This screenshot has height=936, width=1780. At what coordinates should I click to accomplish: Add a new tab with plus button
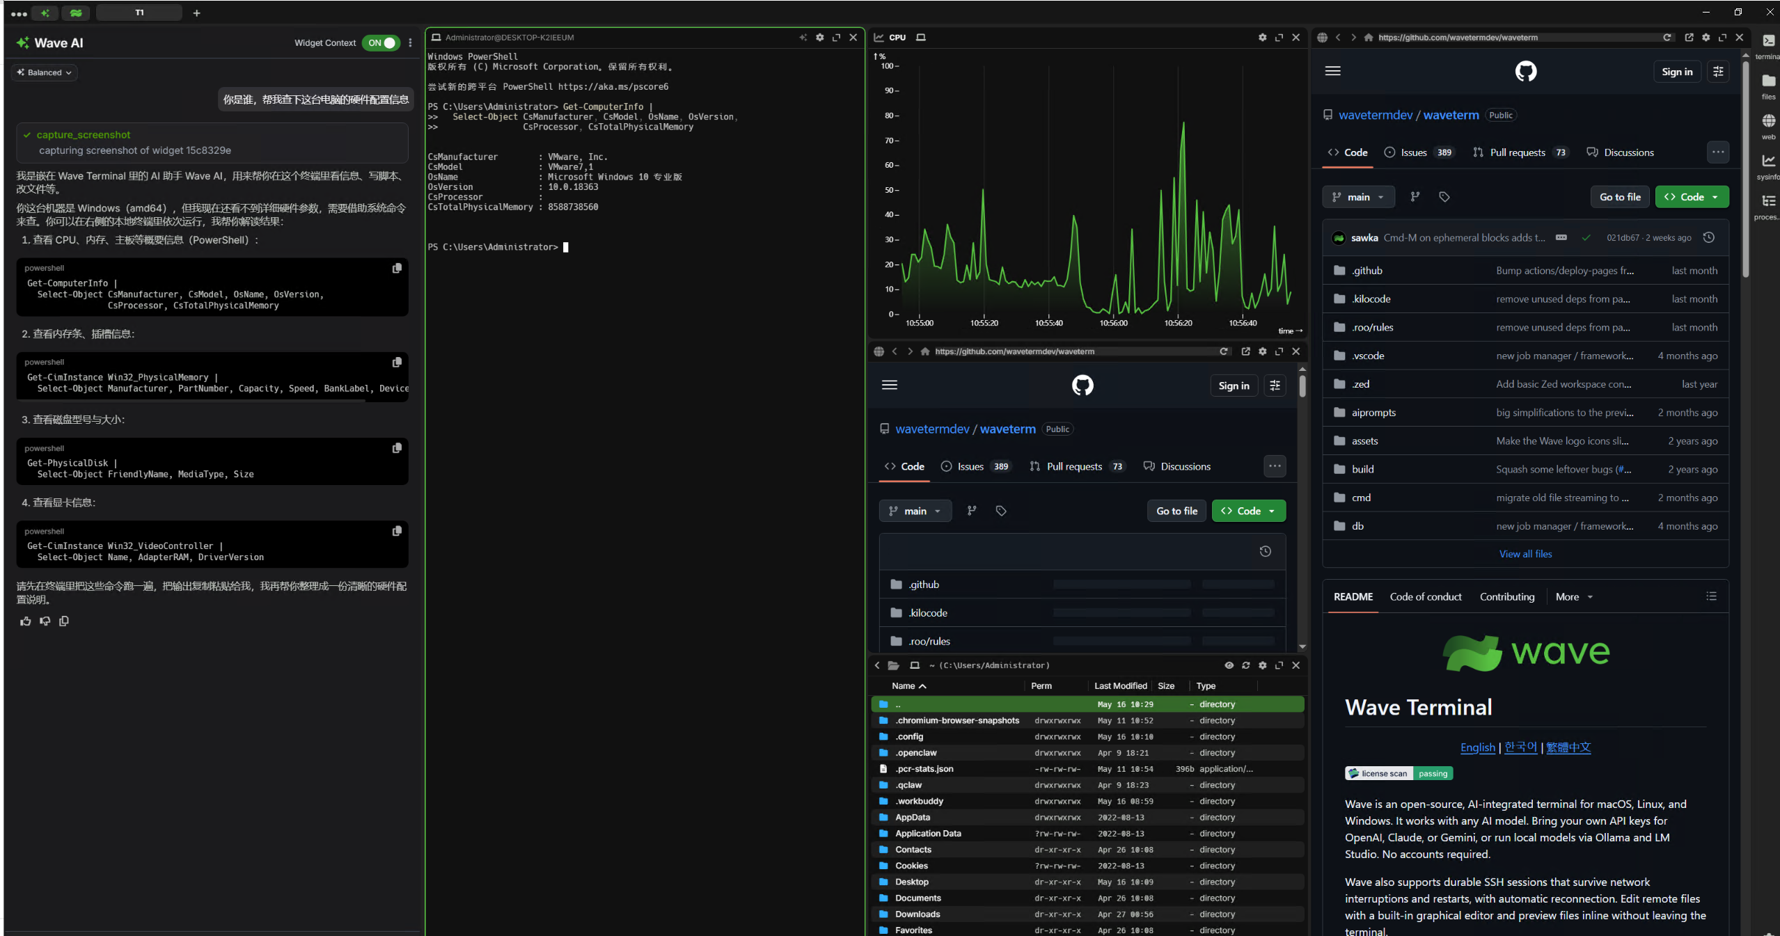pos(196,13)
